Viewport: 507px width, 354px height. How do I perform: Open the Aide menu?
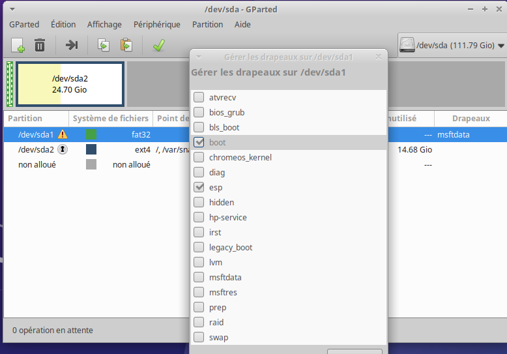click(x=242, y=25)
